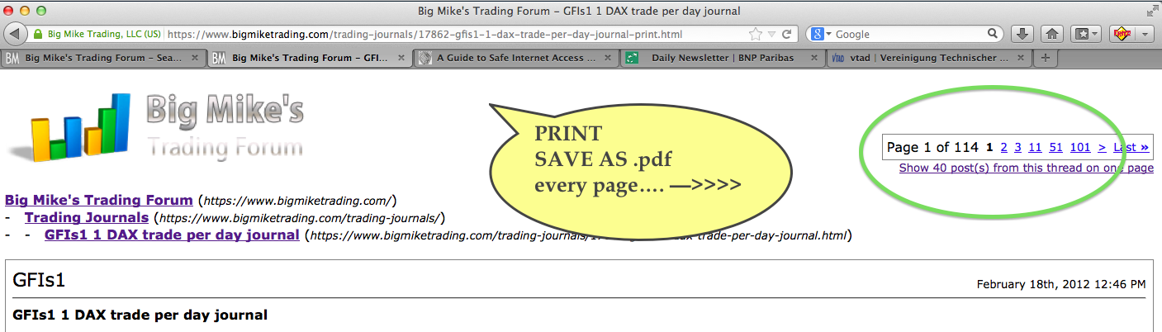Click the Big Mike Trading, LLC (US) identity label
Screen dimensions: 1162x332
click(104, 35)
